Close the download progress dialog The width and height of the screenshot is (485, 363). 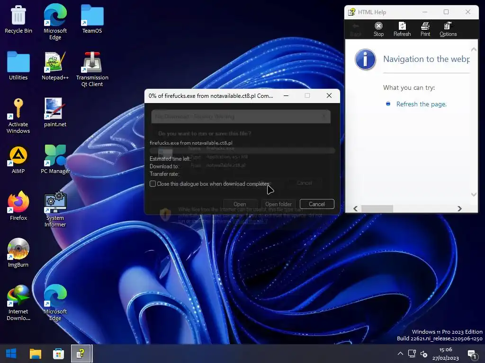click(329, 95)
